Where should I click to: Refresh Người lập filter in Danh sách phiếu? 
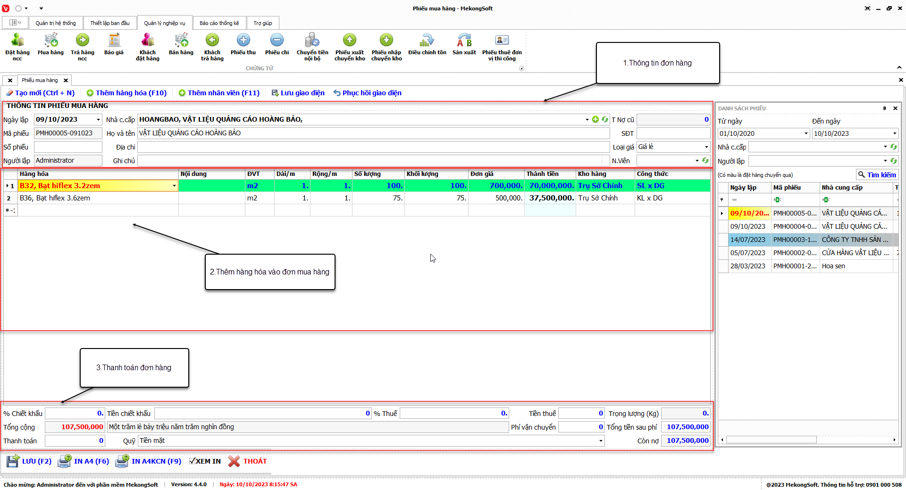coord(894,161)
